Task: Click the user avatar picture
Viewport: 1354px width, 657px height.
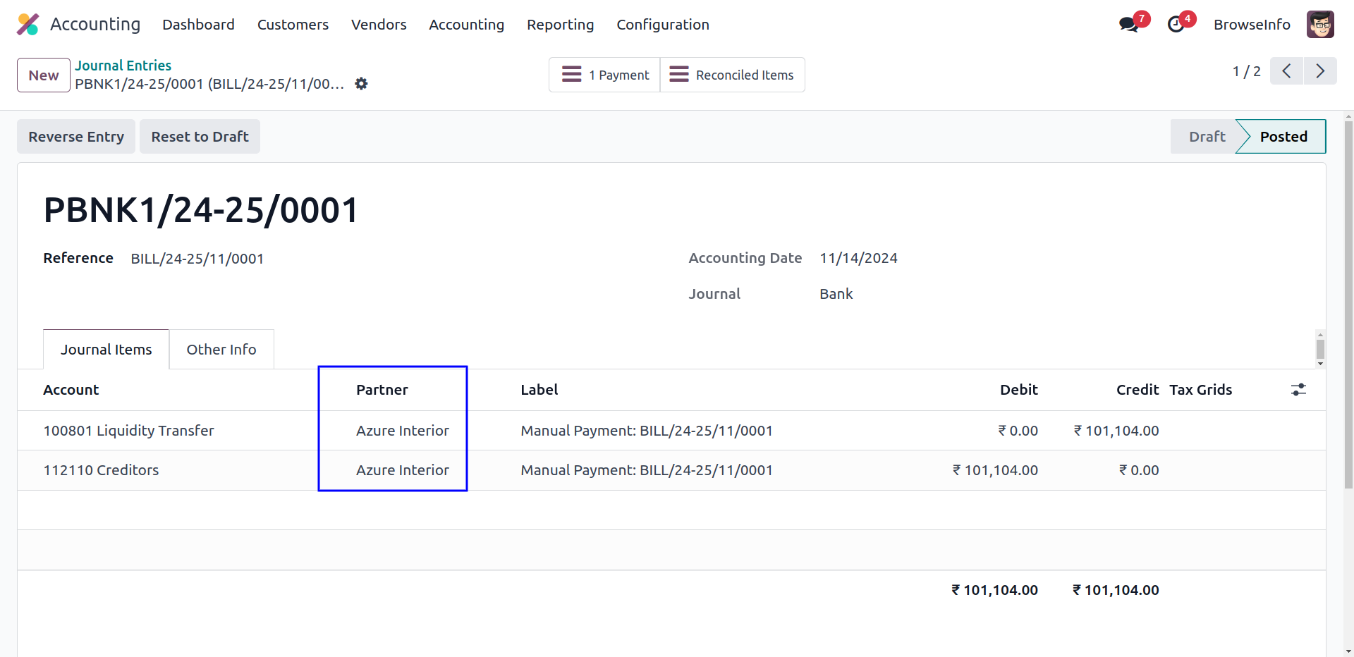Action: coord(1319,25)
